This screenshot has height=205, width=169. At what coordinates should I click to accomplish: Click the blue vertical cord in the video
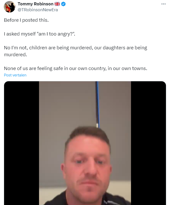(x=98, y=104)
